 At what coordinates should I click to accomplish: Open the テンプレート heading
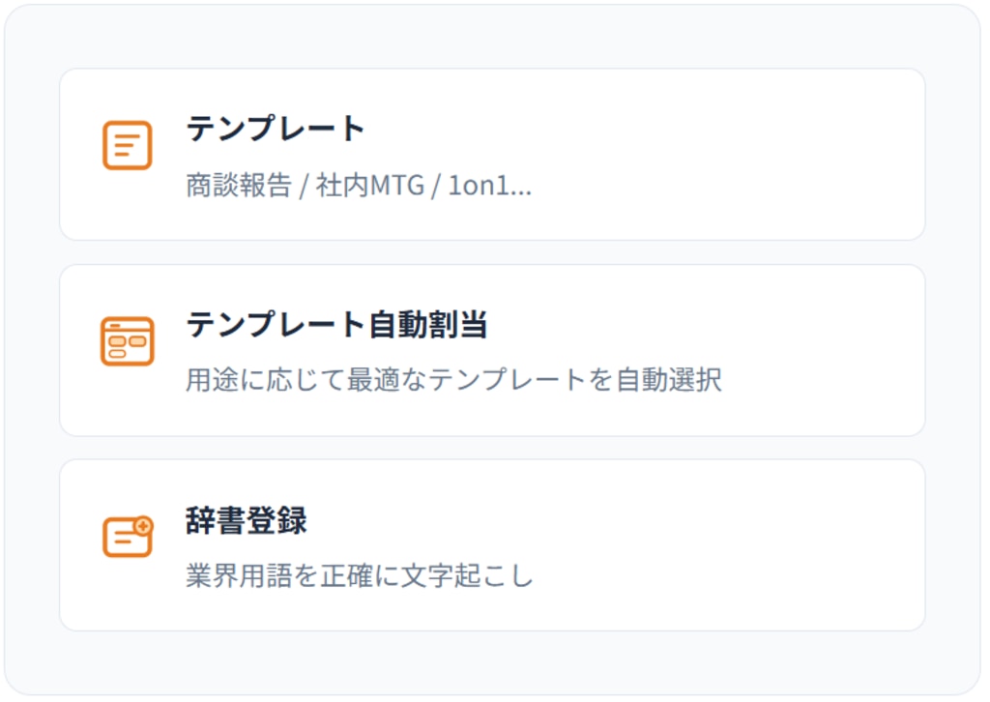(x=276, y=129)
